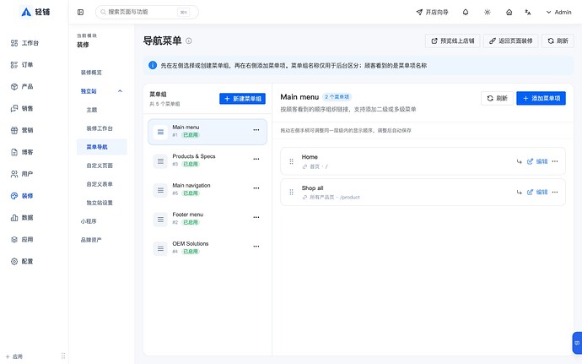Click drag handle icon of Products & Specs group
582x364 pixels.
point(160,161)
